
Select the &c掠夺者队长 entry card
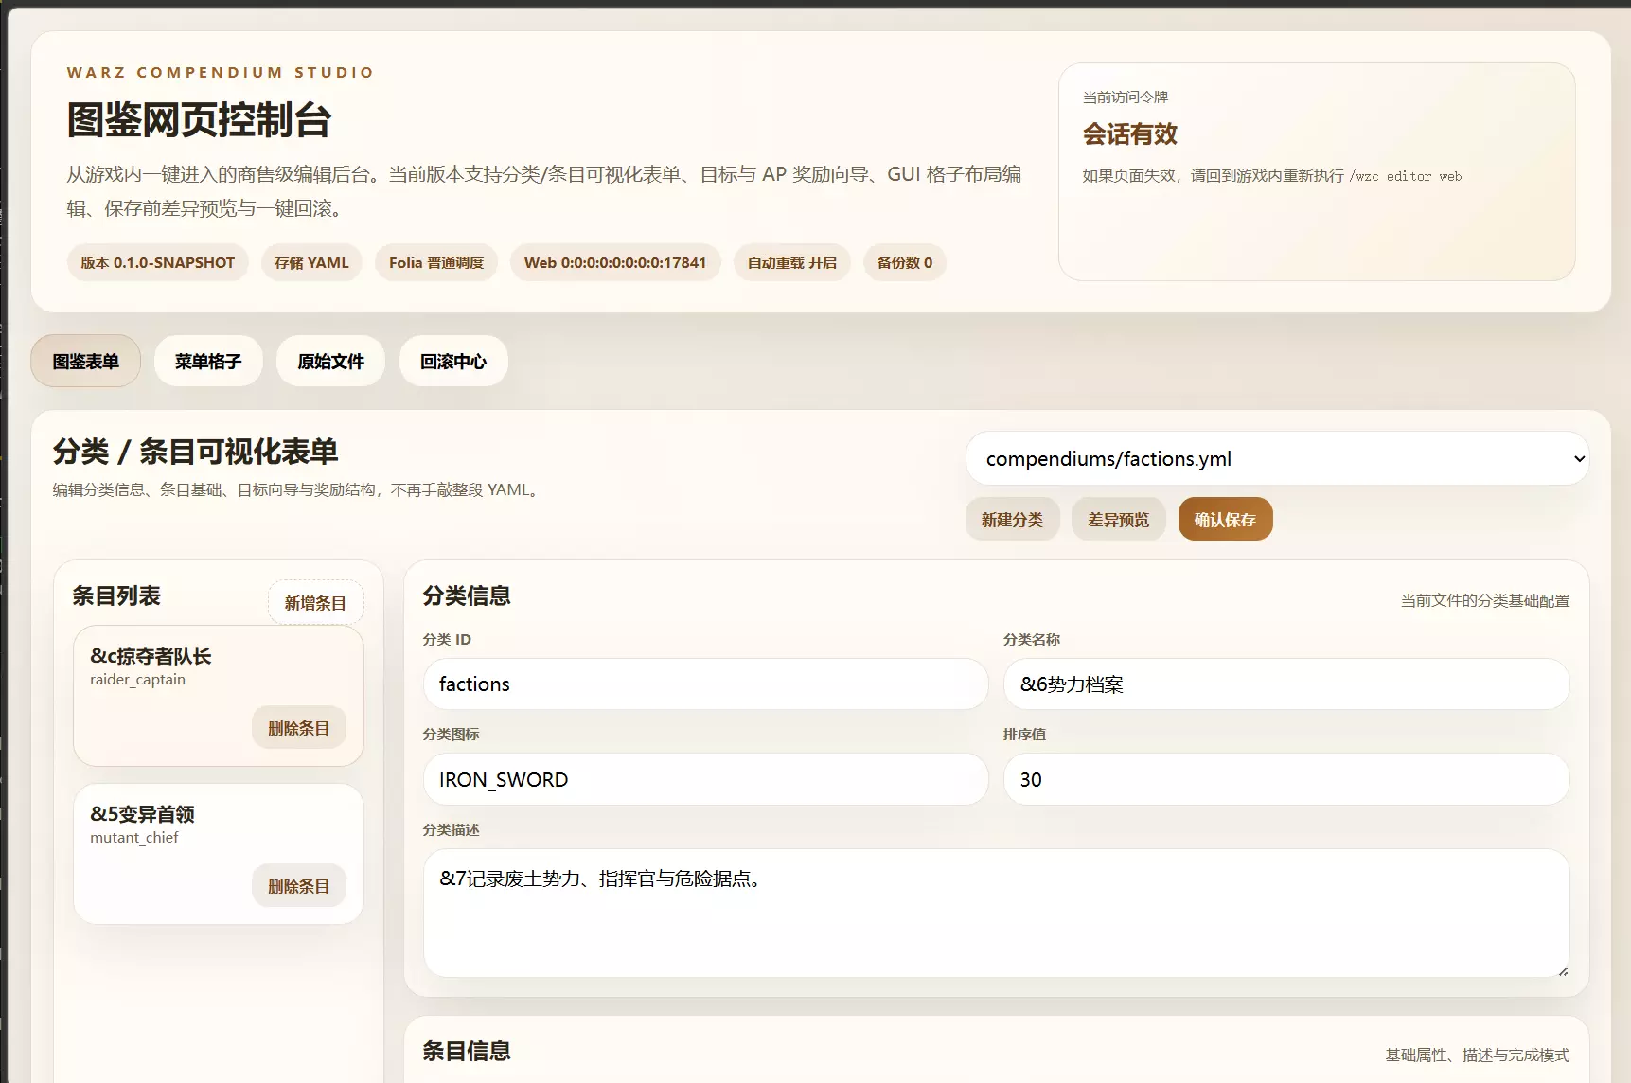click(x=219, y=695)
